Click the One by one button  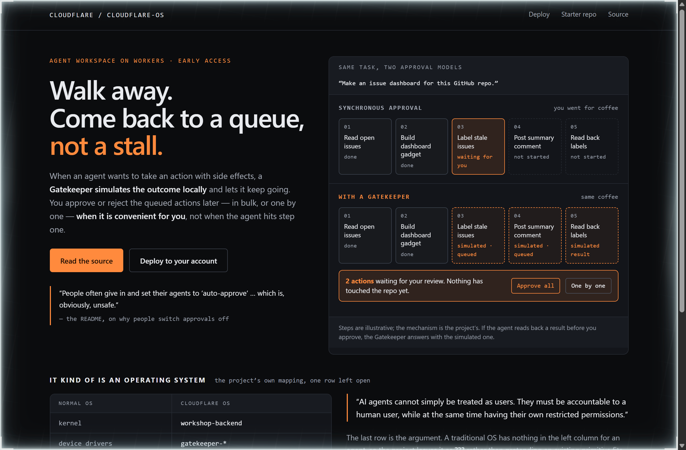point(588,286)
